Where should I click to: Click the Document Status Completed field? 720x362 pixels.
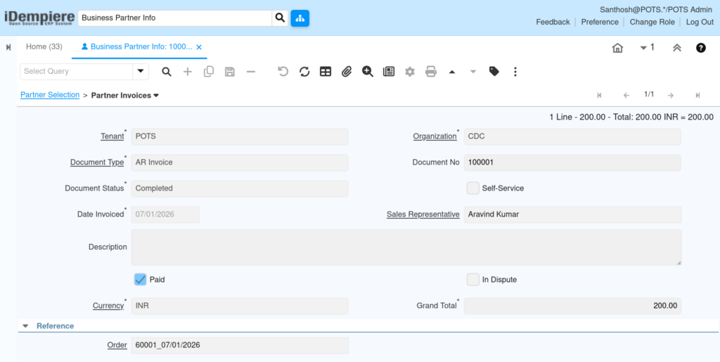240,188
